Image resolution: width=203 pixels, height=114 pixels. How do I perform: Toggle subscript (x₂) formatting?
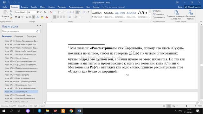point(30,17)
